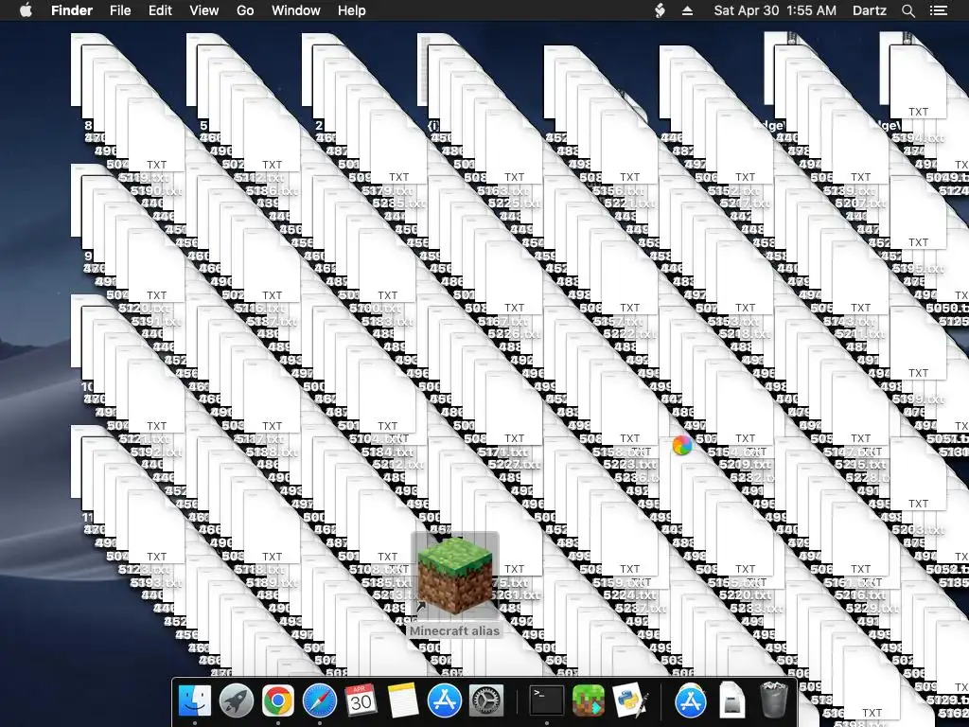
Task: Open the yellow Notes app in Dock
Action: (x=402, y=701)
